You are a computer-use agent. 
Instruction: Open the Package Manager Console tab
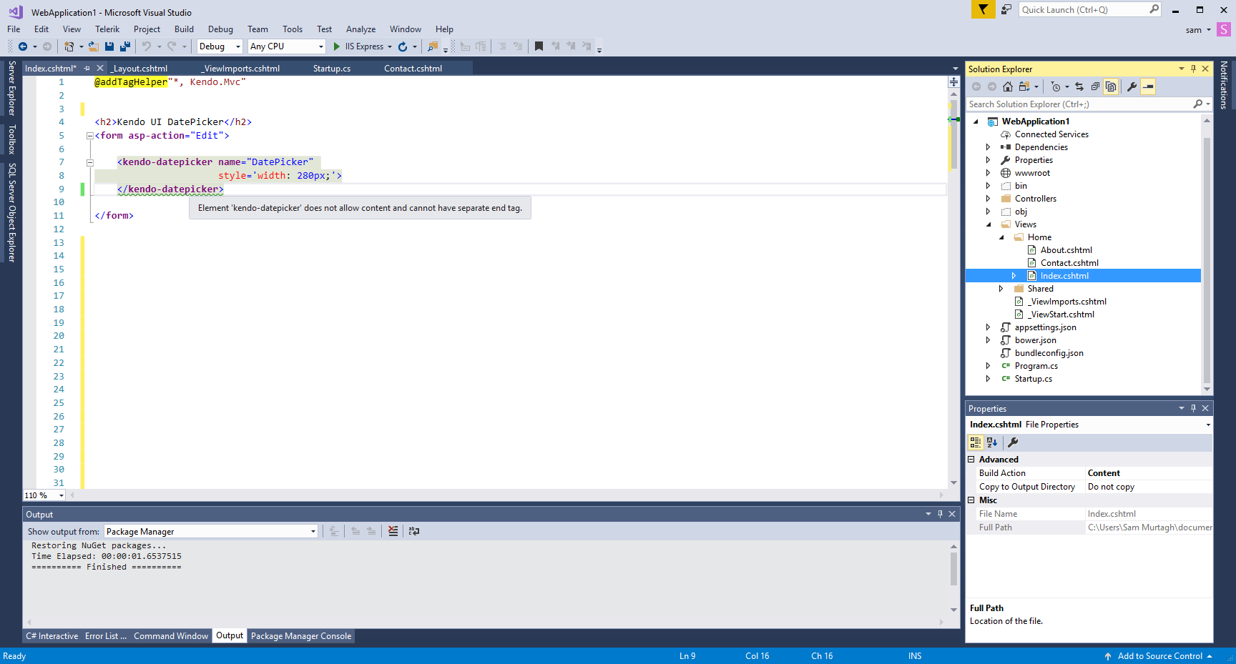click(x=301, y=636)
